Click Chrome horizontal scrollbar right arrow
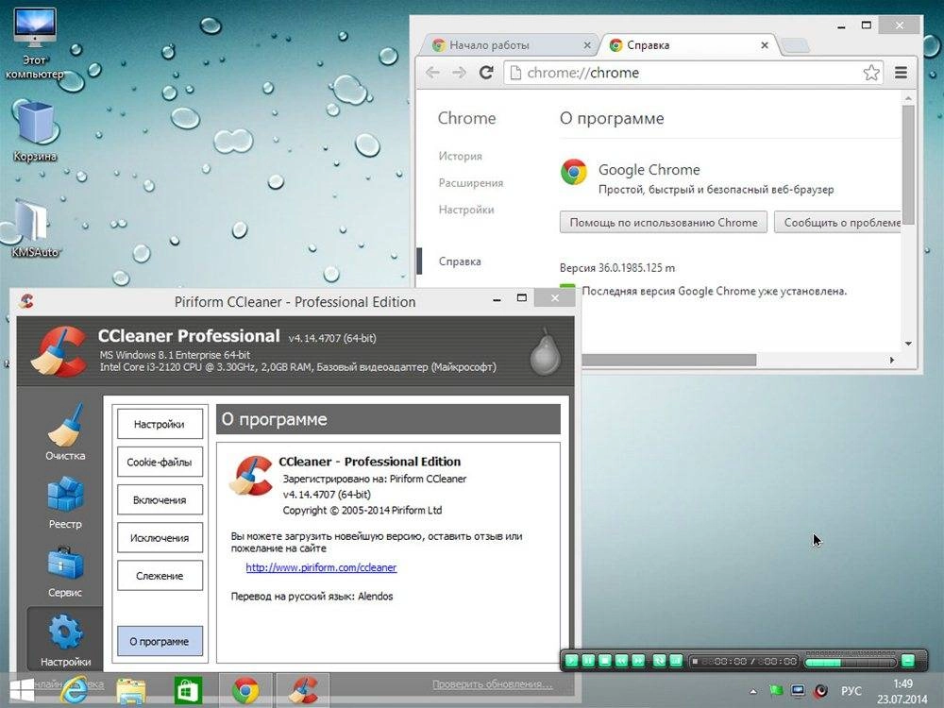 (x=892, y=360)
